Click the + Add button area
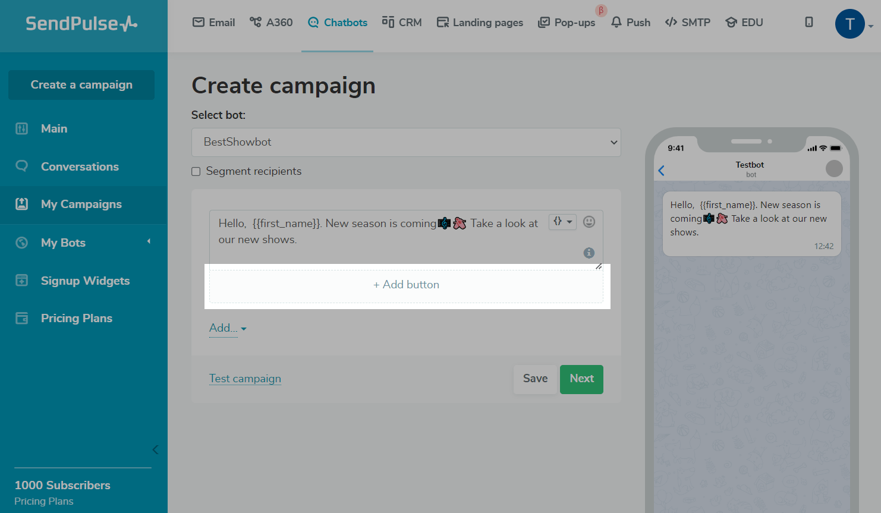Viewport: 881px width, 513px height. tap(406, 285)
